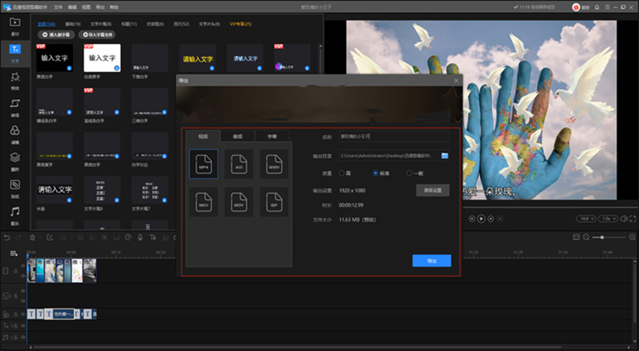
Task: Choose the GIF export format icon
Action: tap(274, 202)
